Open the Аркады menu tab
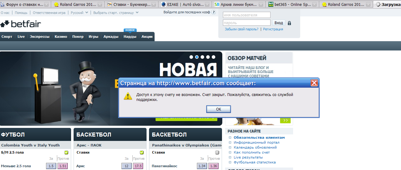 click(111, 37)
